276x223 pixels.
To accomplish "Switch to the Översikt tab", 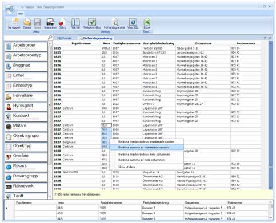I will click(x=65, y=38).
